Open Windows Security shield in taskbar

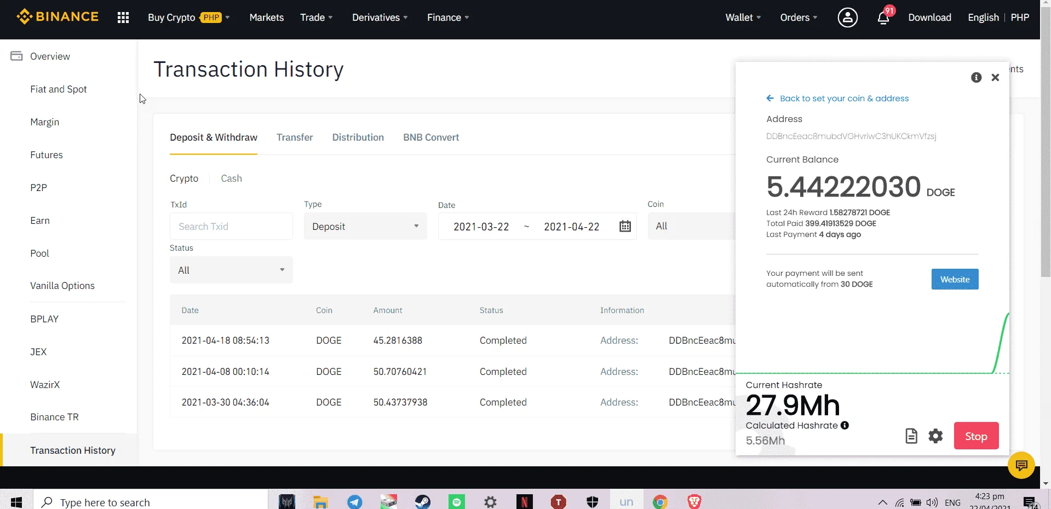point(592,501)
